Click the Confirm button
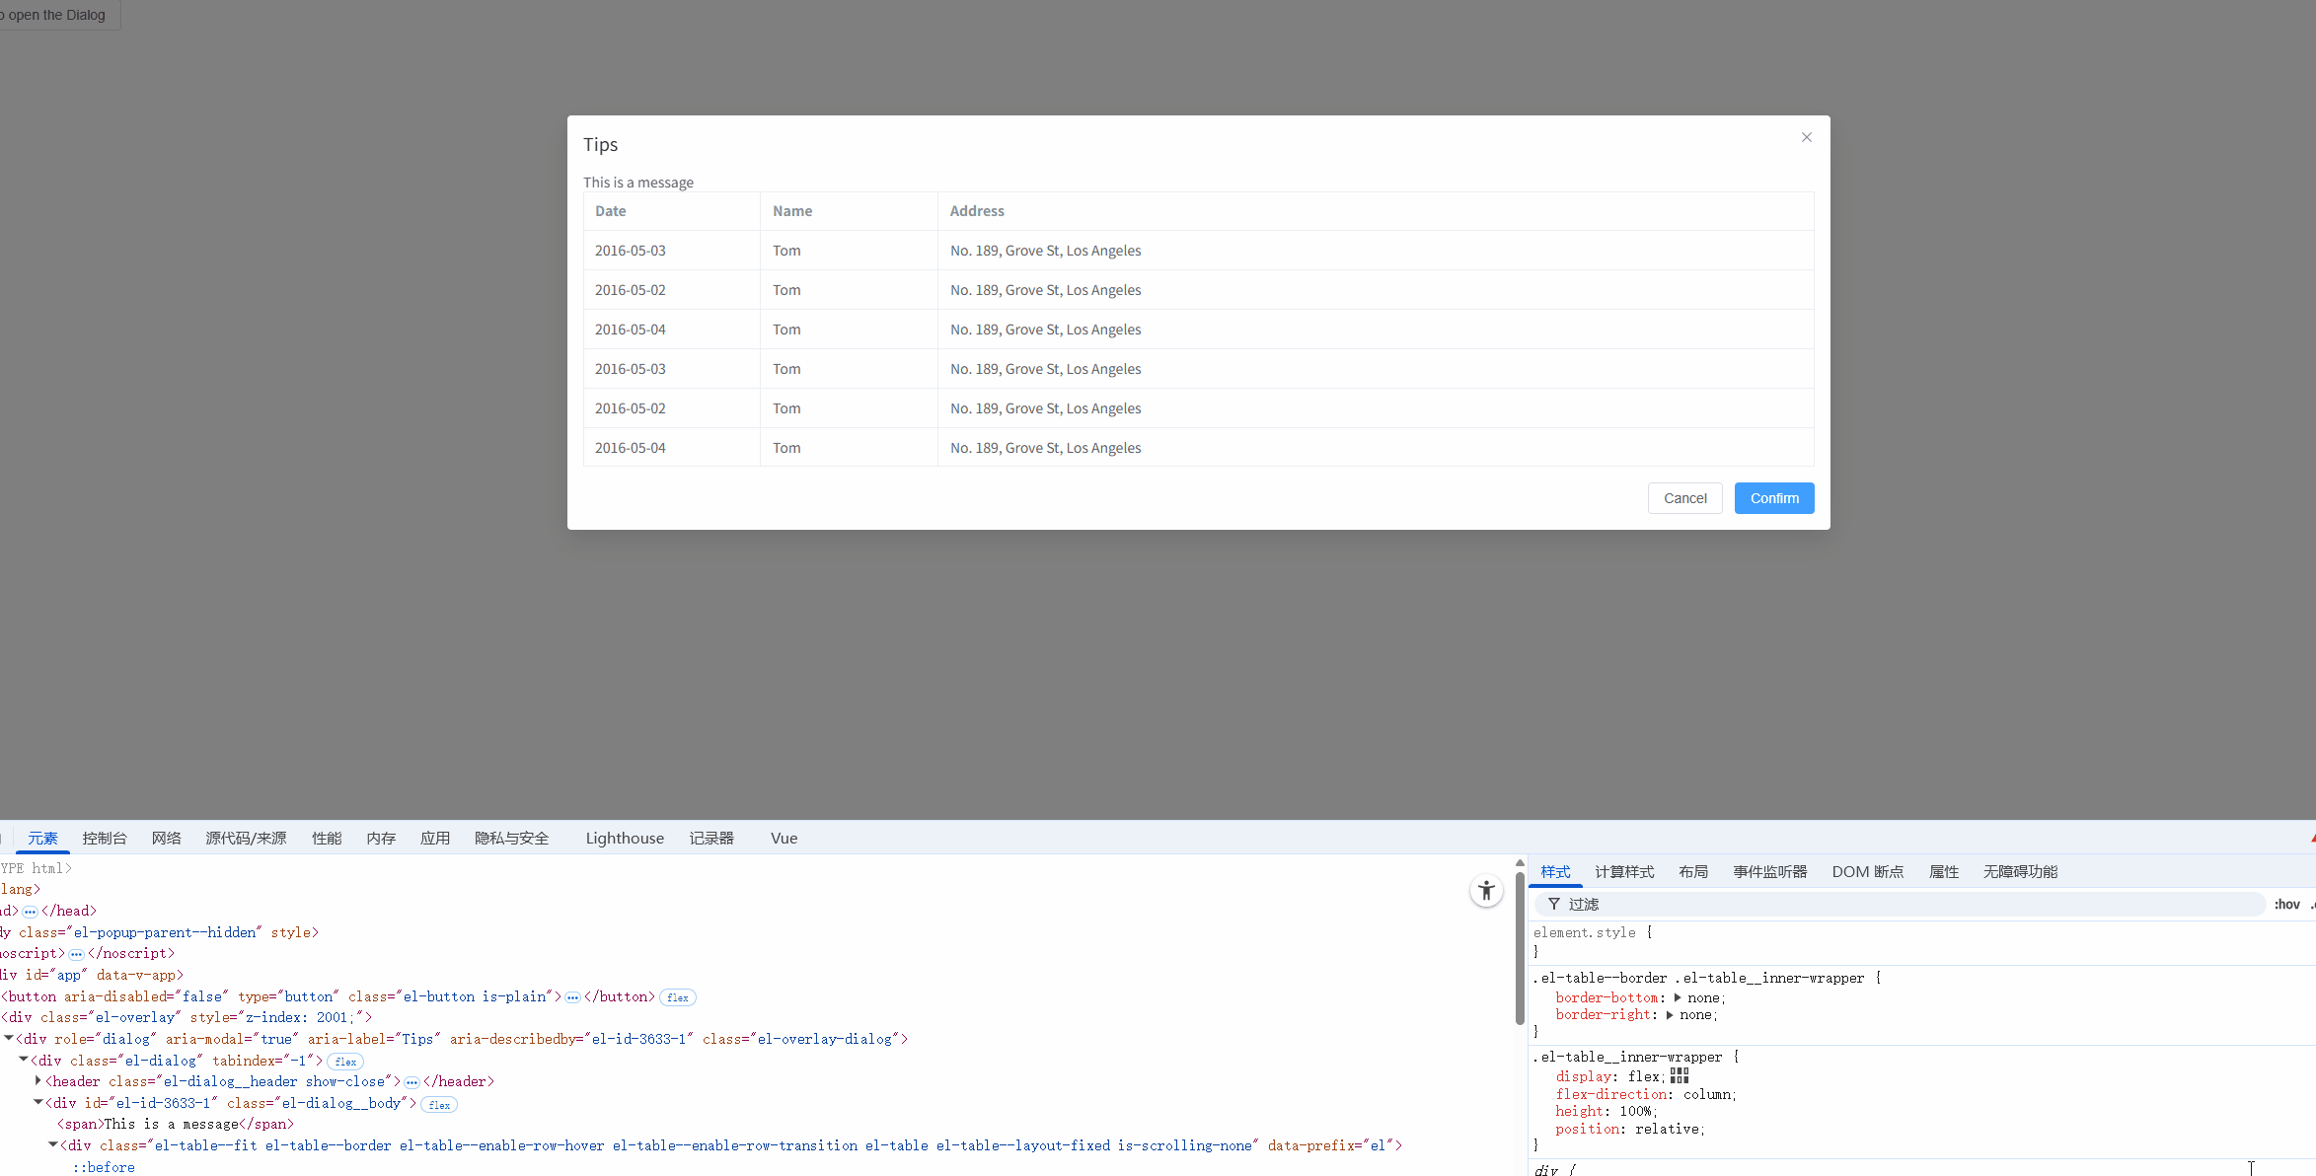This screenshot has width=2316, height=1176. [x=1773, y=498]
